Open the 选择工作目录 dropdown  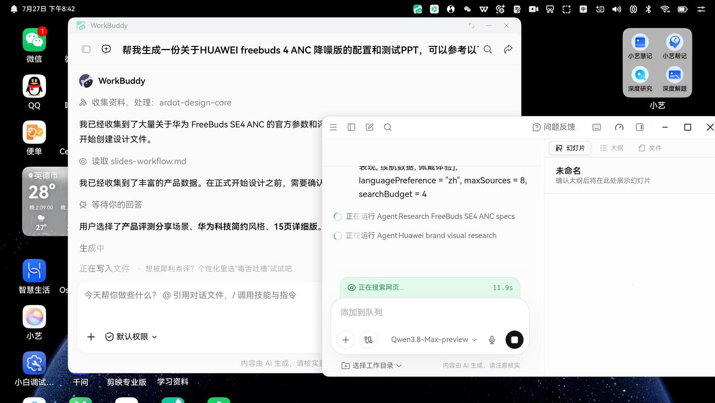coord(372,365)
